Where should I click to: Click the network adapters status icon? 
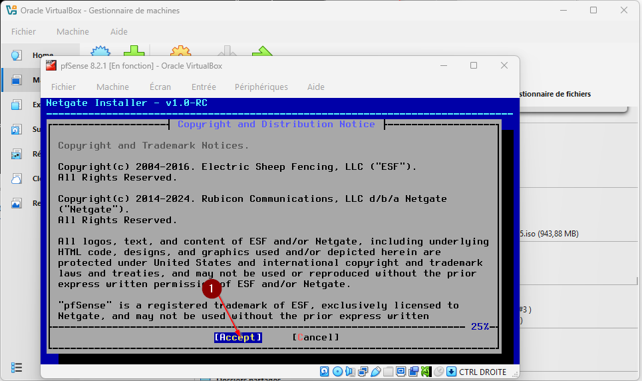point(363,372)
